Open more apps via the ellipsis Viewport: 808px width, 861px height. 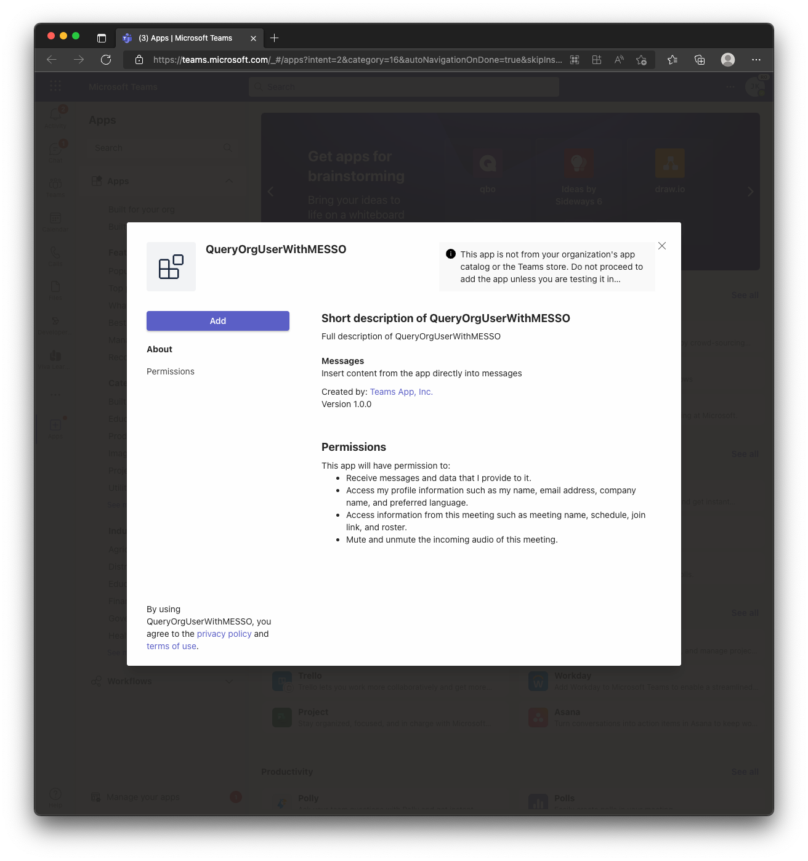55,394
